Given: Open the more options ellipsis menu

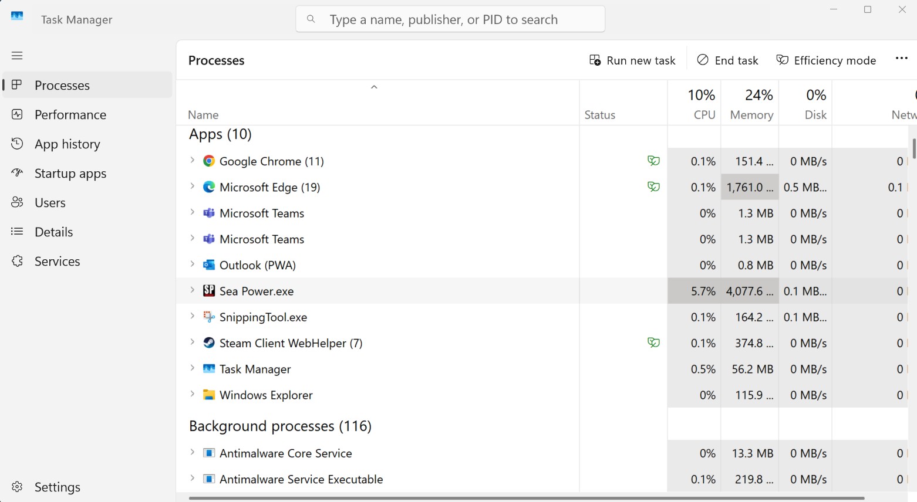Looking at the screenshot, I should 902,58.
